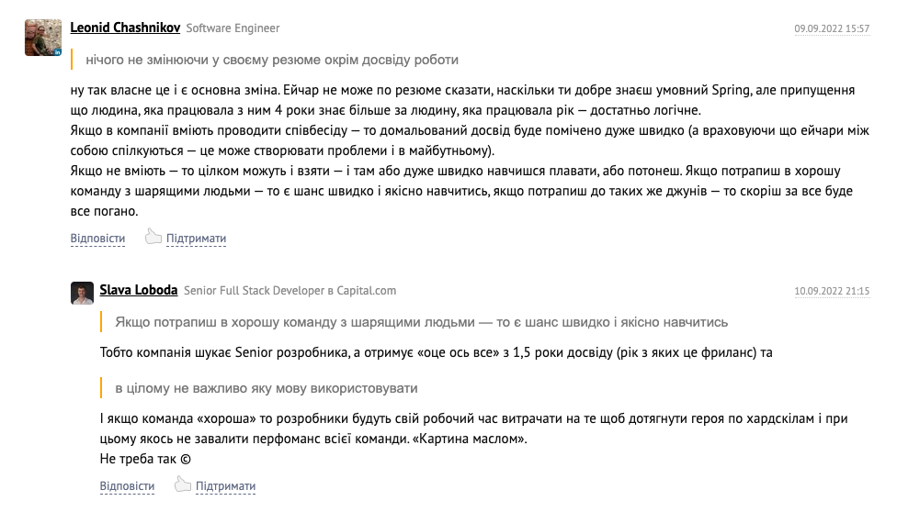Screen dimensions: 897x523
Task: Click the line 'Не треба так ©'
Action: pyautogui.click(x=145, y=459)
